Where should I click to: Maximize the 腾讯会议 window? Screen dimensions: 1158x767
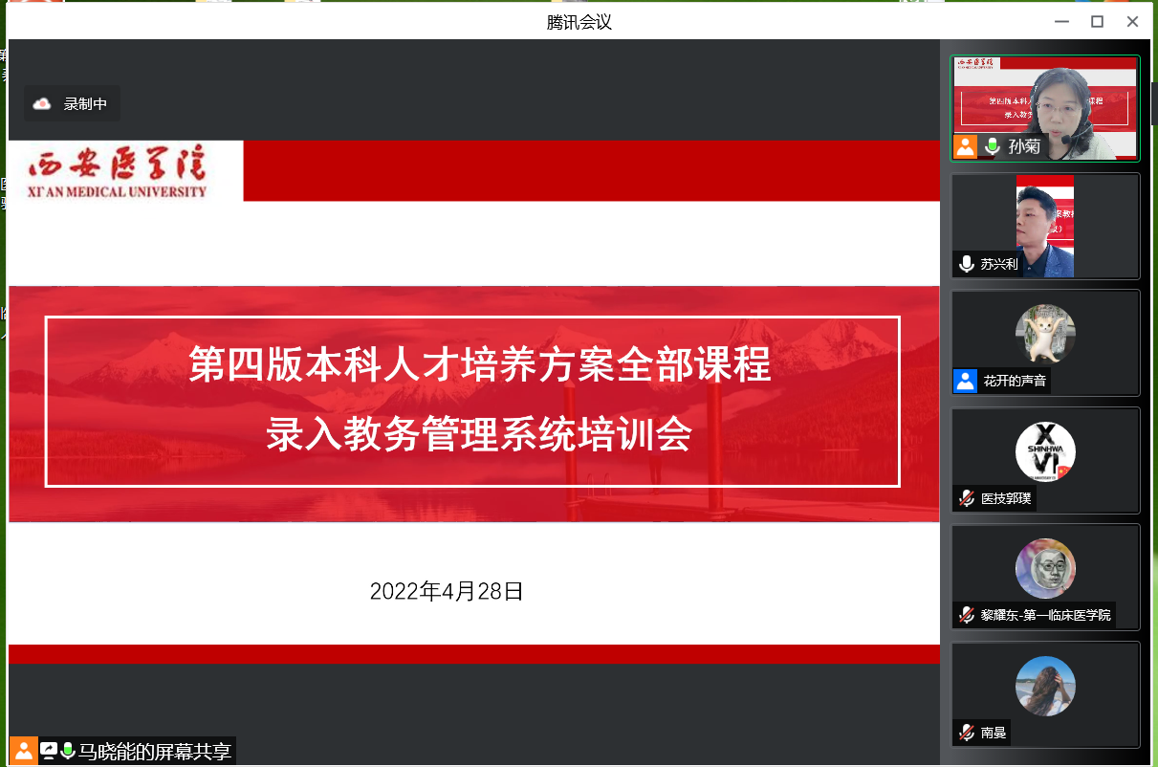1098,21
